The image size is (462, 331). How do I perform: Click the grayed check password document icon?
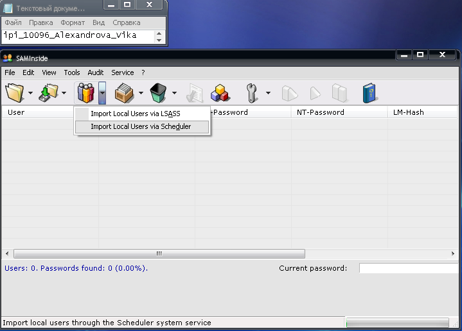195,93
